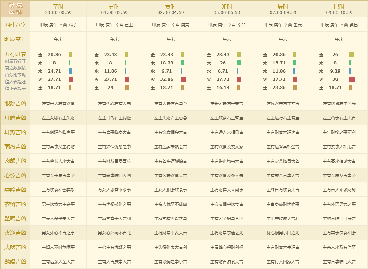Click the 耳热吉凶 row label
The image size is (368, 269).
coord(15,132)
